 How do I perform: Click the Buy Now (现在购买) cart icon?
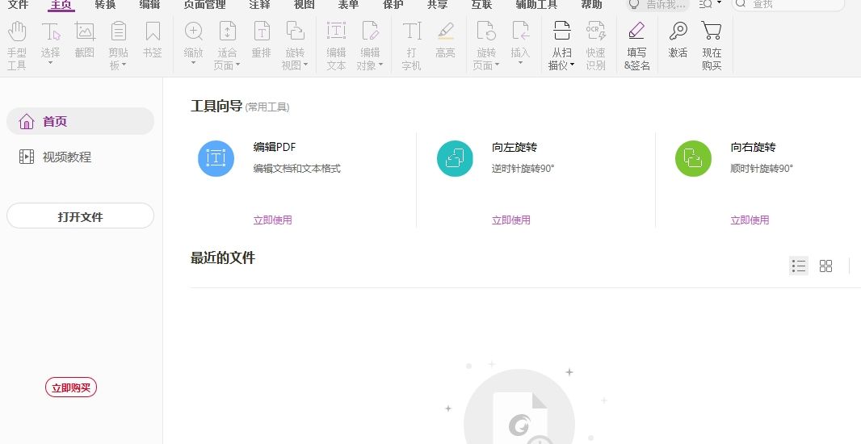(x=712, y=31)
